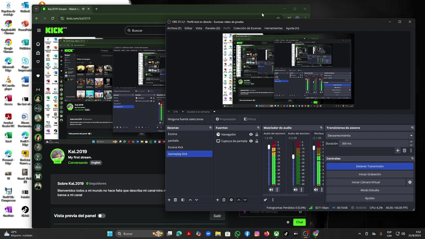Image resolution: width=425 pixels, height=239 pixels.
Task: Toggle visibility of Captura de pantalla source
Action: [251, 141]
